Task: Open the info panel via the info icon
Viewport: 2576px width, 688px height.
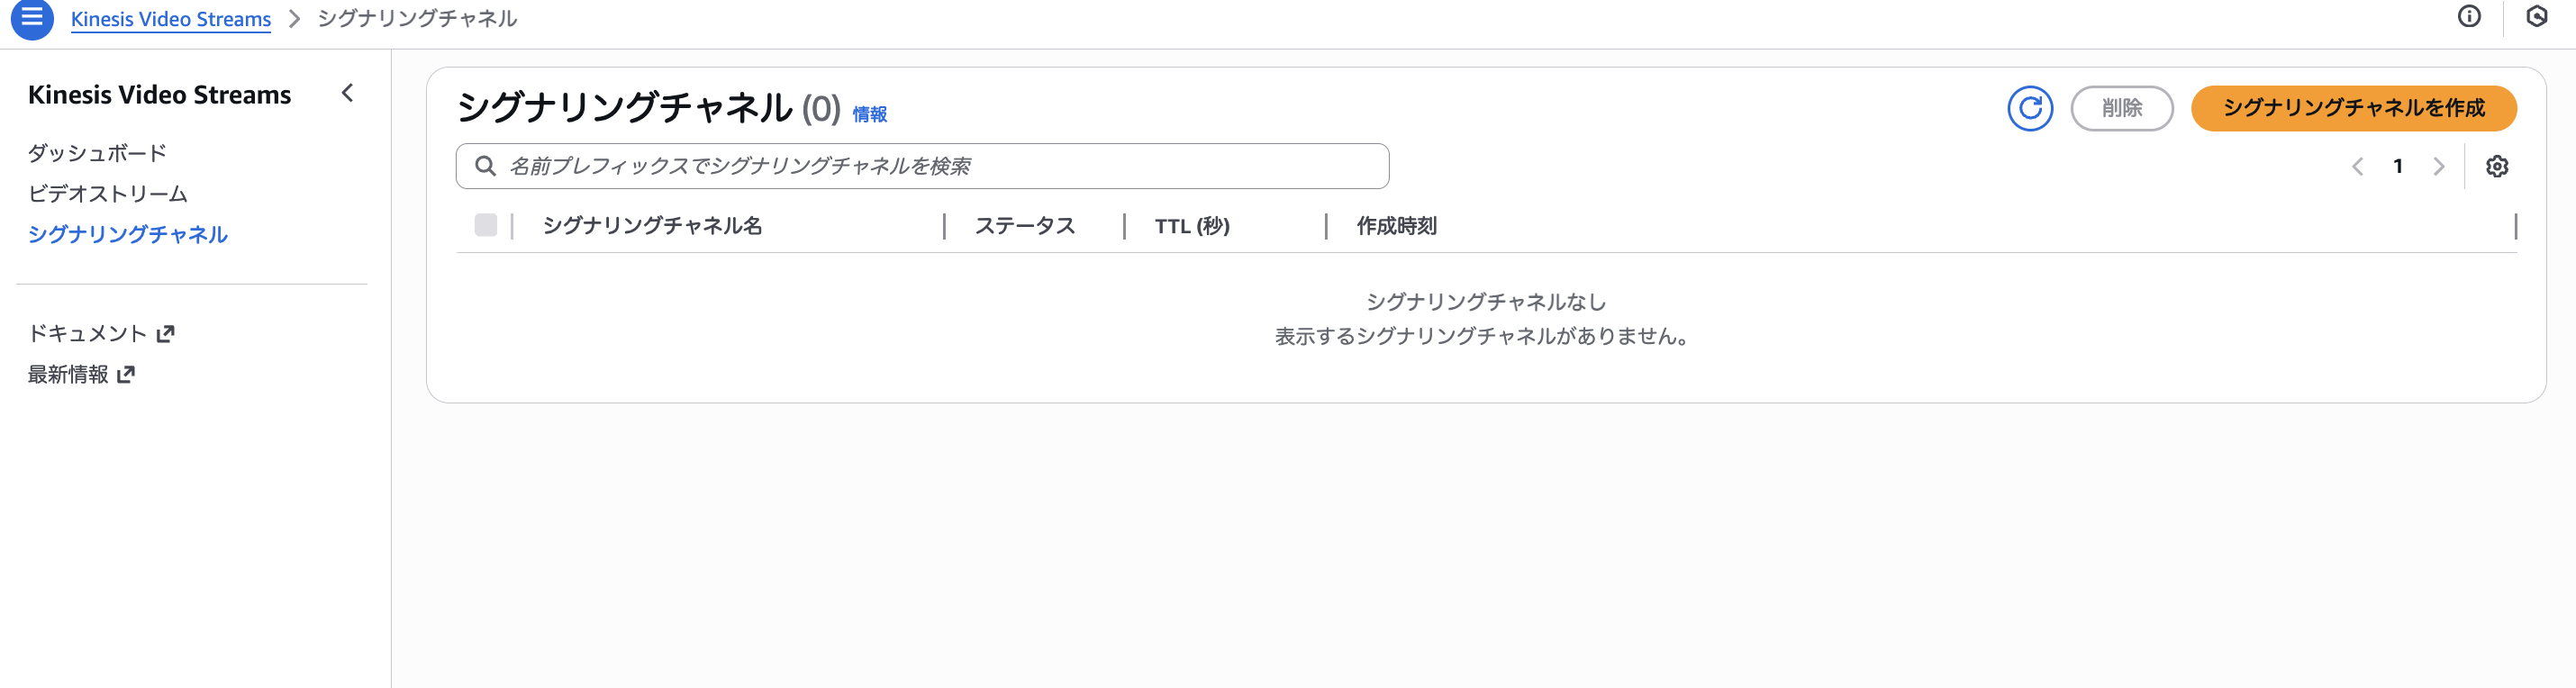Action: tap(2468, 16)
